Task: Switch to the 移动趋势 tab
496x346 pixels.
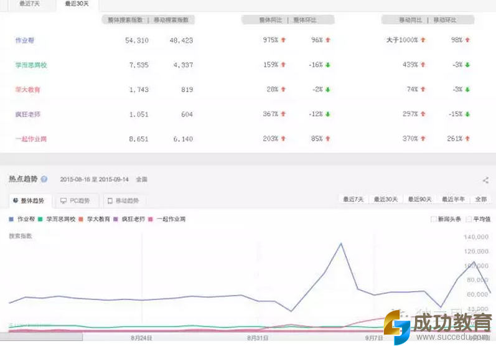Action: tap(124, 200)
